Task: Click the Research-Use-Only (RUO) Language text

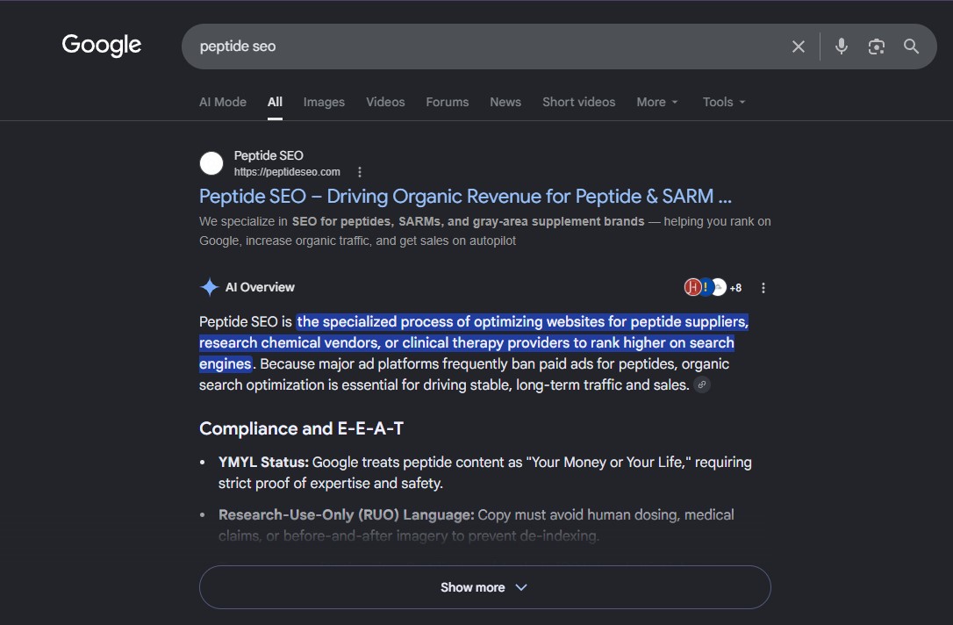Action: click(x=347, y=515)
